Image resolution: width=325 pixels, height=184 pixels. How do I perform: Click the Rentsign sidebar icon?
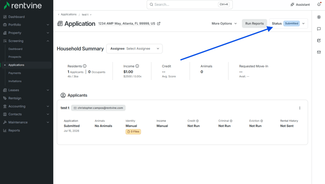point(5,98)
